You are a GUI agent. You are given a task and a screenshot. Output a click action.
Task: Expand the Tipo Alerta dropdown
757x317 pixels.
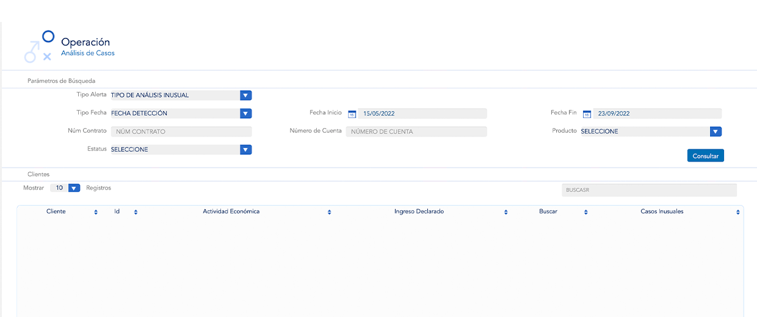[x=245, y=95]
